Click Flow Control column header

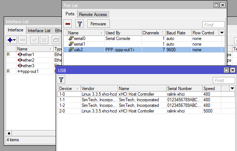coord(205,33)
